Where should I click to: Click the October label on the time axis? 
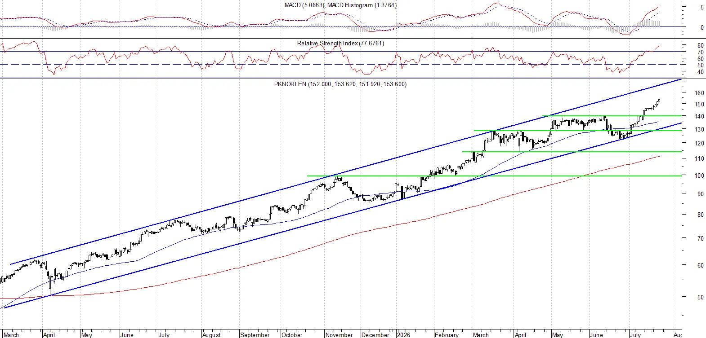point(292,335)
